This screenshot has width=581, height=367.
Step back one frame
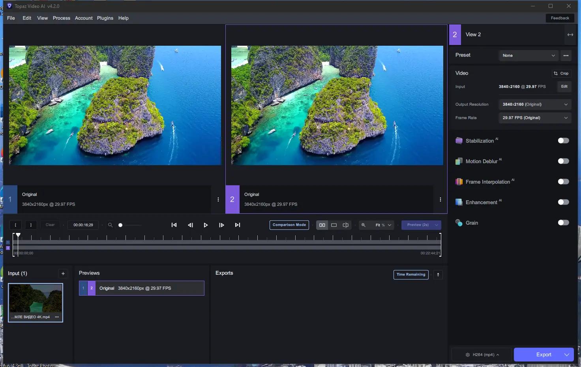(x=190, y=225)
